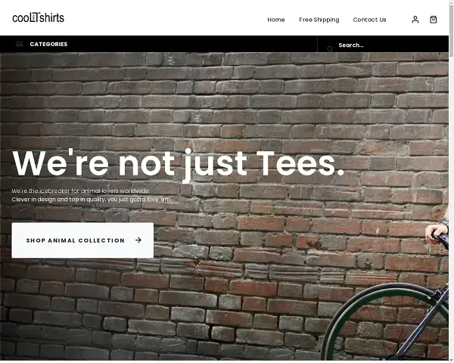Viewport: 454px width, 363px height.
Task: Click the magnifier search icon
Action: click(330, 49)
